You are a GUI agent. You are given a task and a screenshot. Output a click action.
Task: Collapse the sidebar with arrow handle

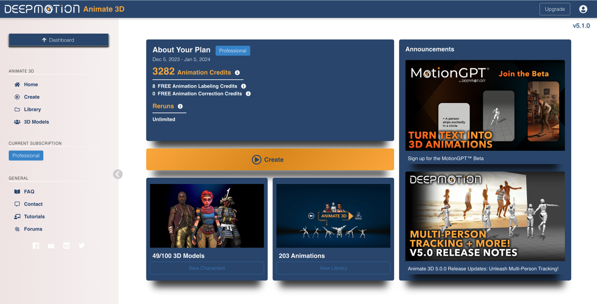tap(118, 174)
